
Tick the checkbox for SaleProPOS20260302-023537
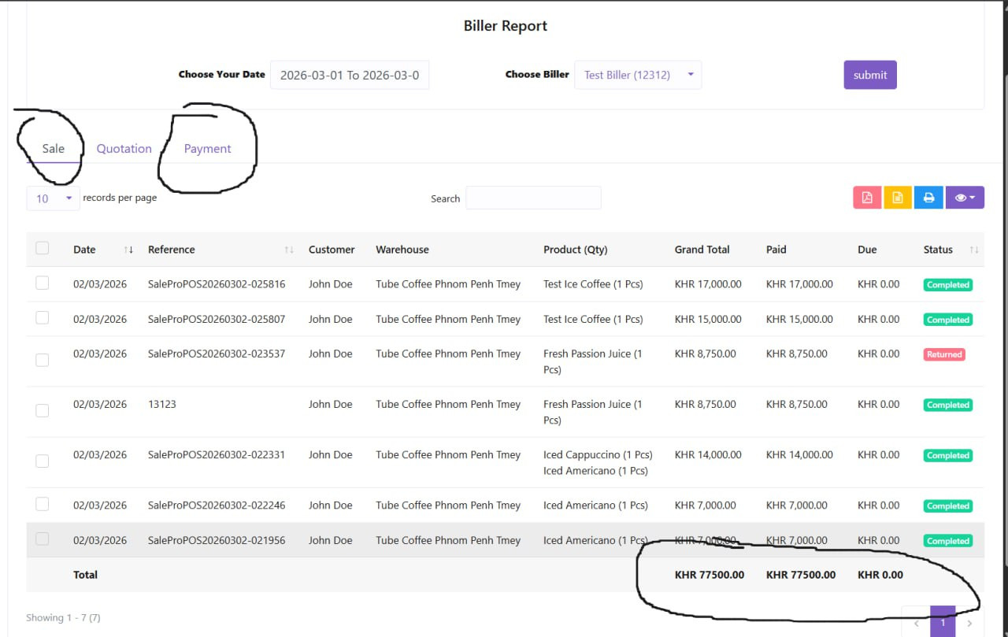point(43,360)
